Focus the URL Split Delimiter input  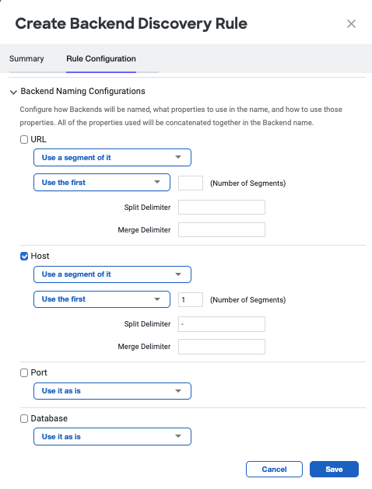coord(222,208)
